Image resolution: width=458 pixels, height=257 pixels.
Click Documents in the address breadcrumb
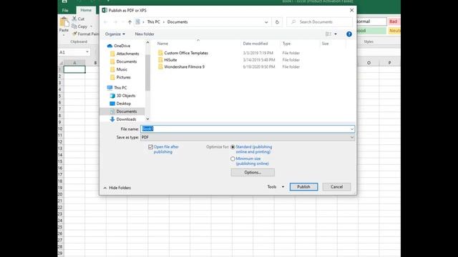coord(177,22)
